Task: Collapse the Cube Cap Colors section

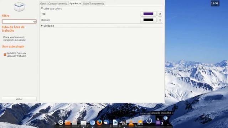Action: [42, 9]
